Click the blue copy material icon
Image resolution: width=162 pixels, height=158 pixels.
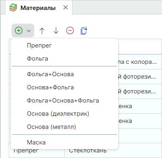[84, 31]
